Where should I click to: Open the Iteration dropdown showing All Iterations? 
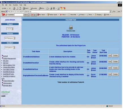point(10,48)
